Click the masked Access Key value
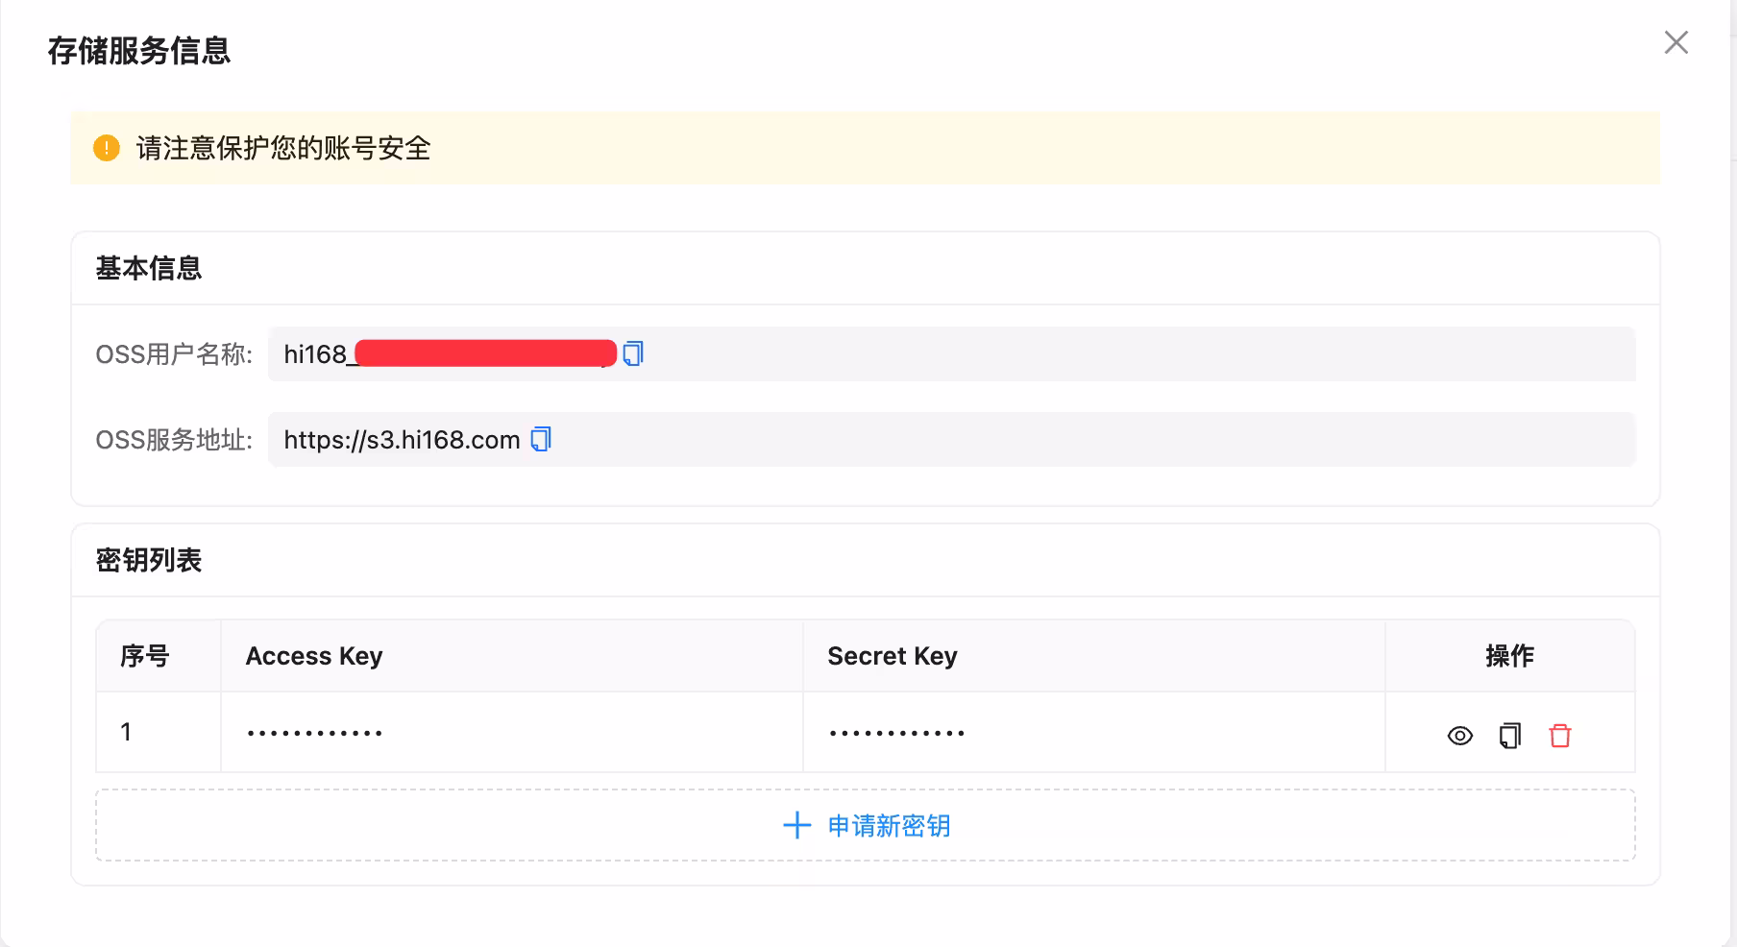1737x947 pixels. tap(314, 734)
